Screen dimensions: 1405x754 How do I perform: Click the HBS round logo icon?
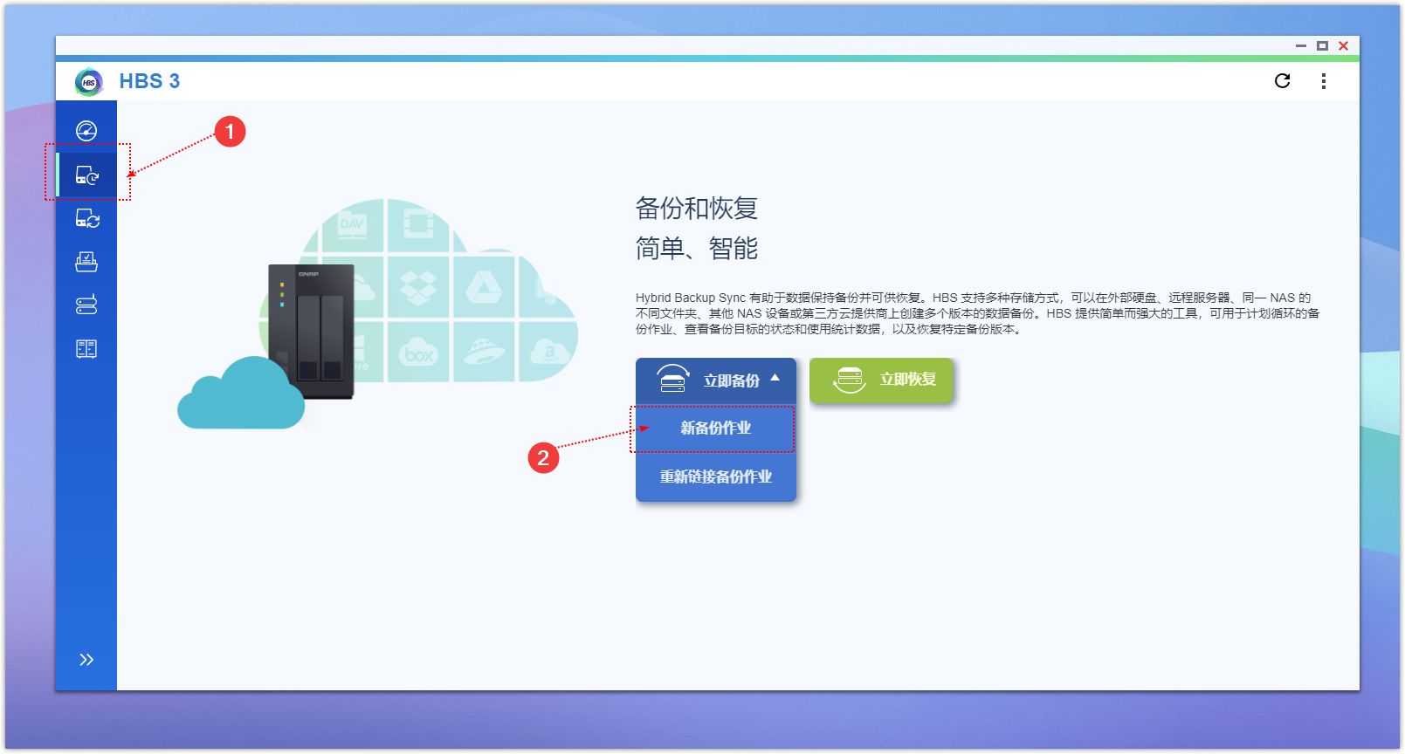point(88,82)
